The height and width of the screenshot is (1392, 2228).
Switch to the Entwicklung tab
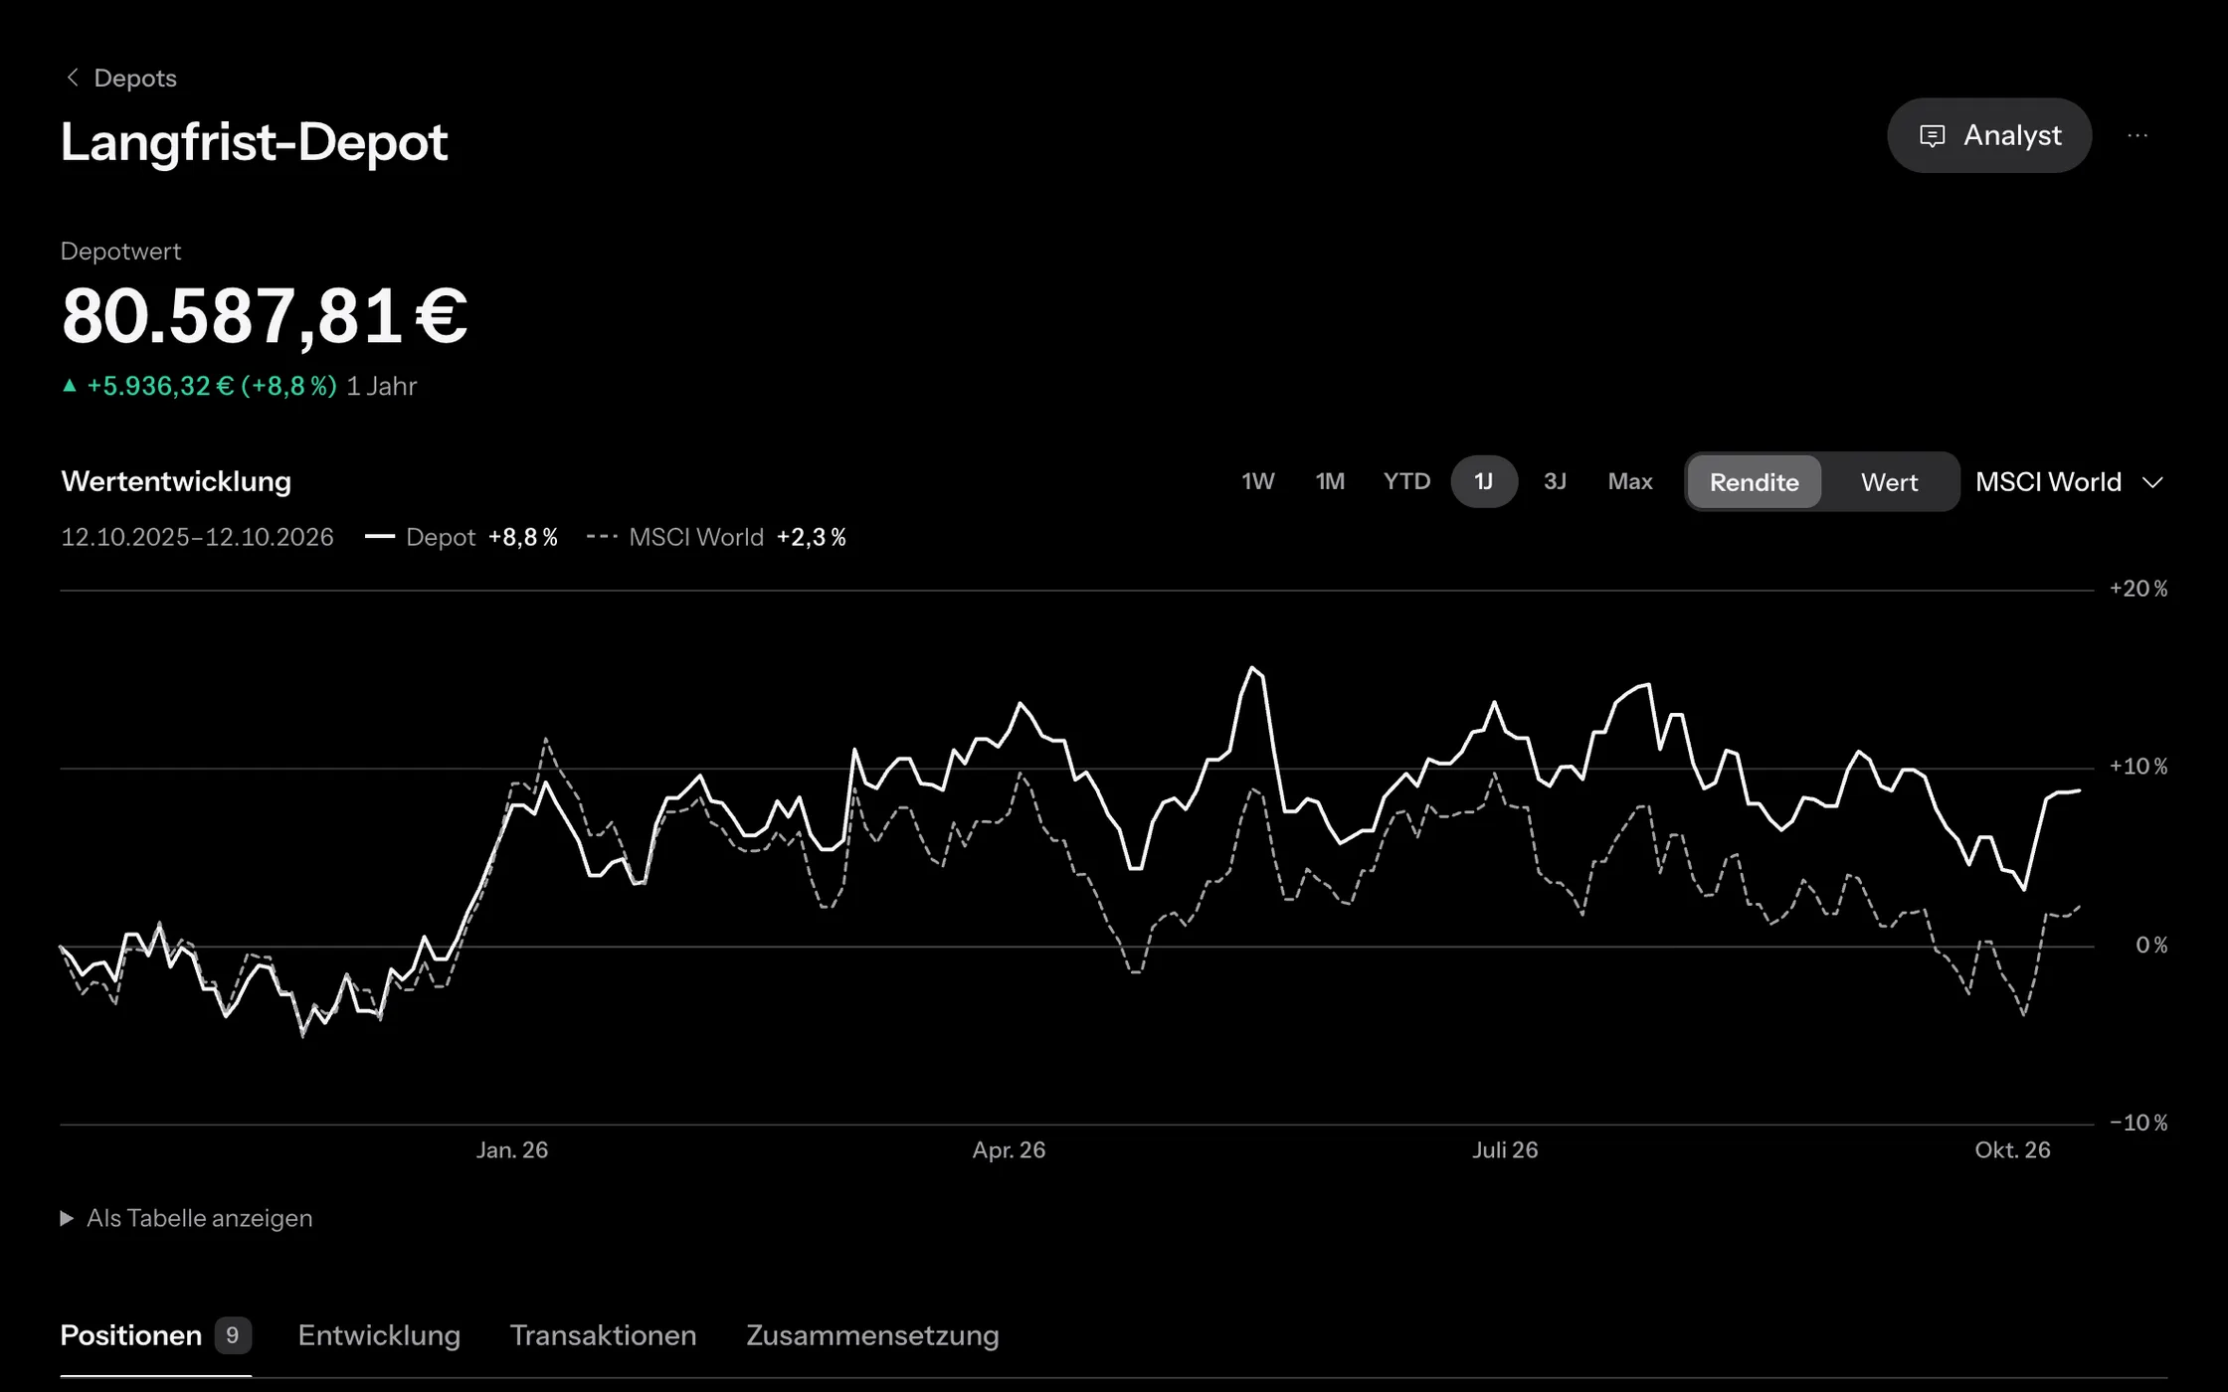click(x=379, y=1335)
